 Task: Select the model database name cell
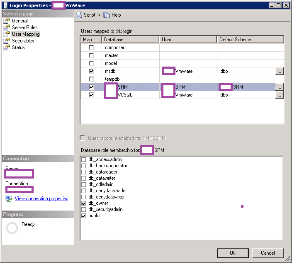(x=131, y=63)
